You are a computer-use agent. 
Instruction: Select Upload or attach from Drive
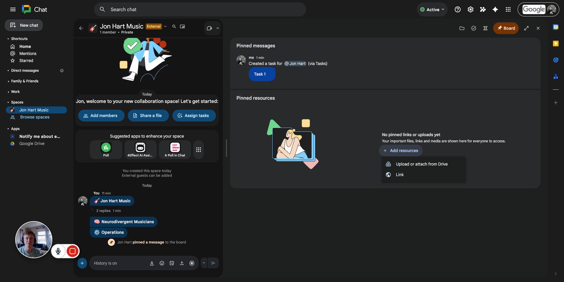(423, 164)
